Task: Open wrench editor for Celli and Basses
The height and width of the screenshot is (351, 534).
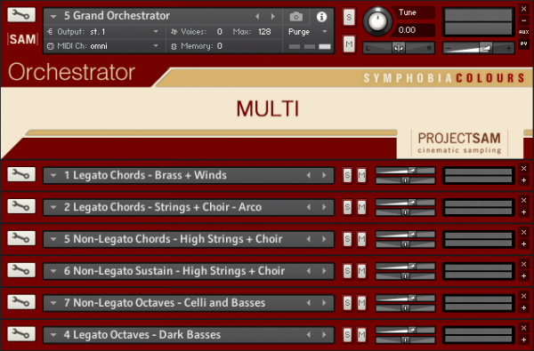Action: [21, 302]
